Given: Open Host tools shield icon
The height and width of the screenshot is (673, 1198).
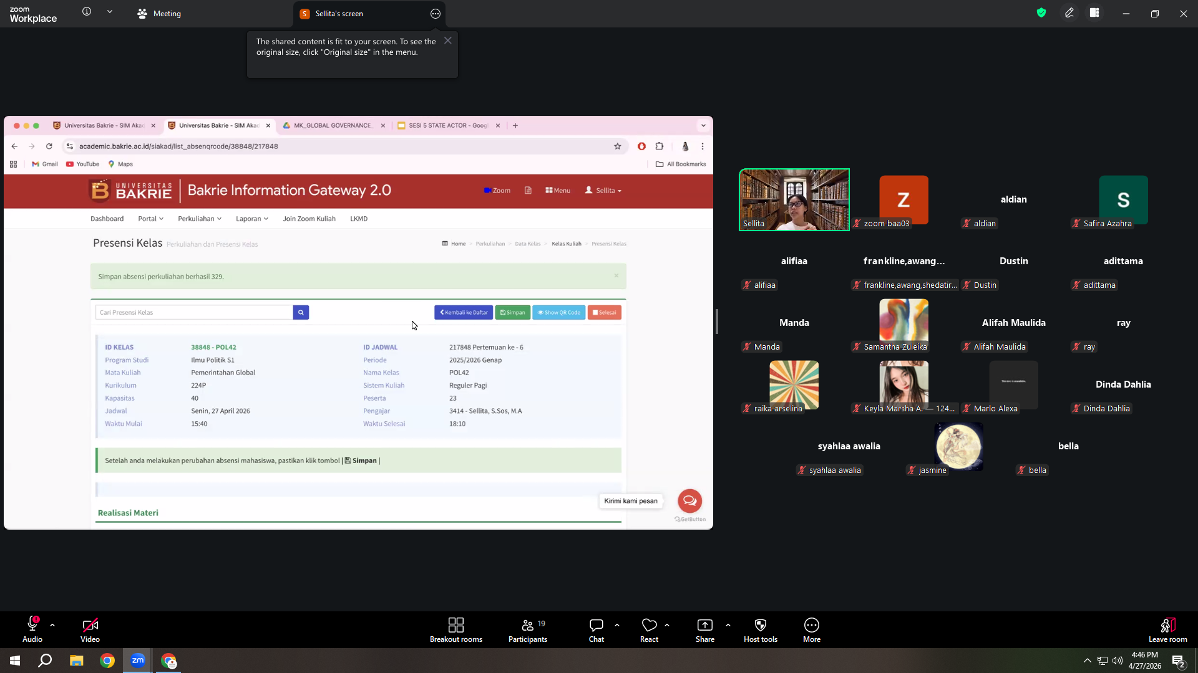Looking at the screenshot, I should click(x=761, y=625).
